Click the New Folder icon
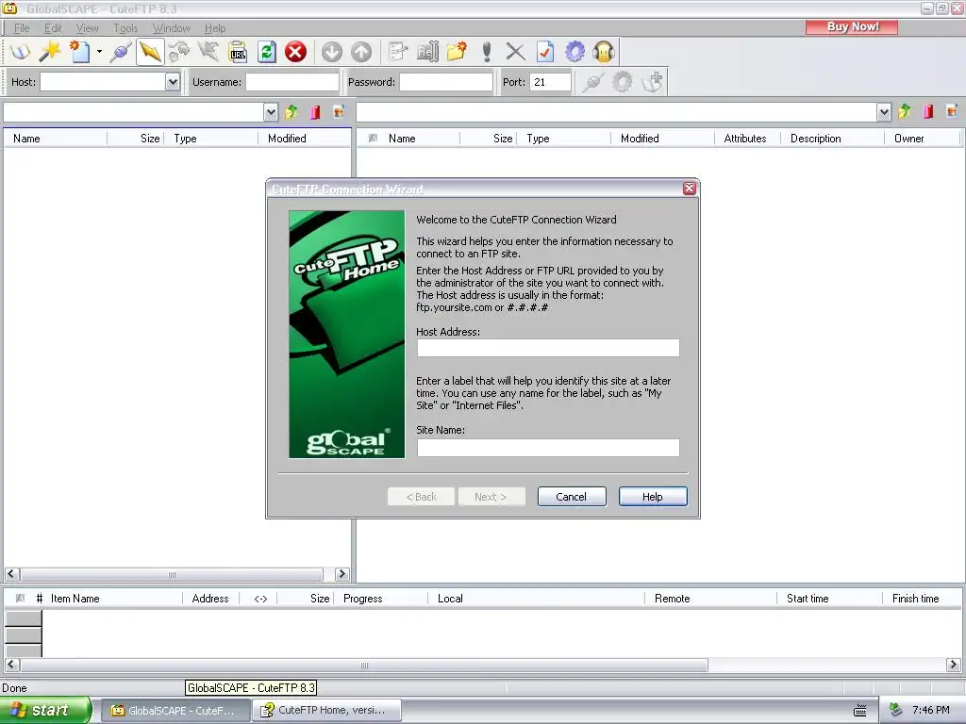The image size is (966, 724). tap(457, 52)
